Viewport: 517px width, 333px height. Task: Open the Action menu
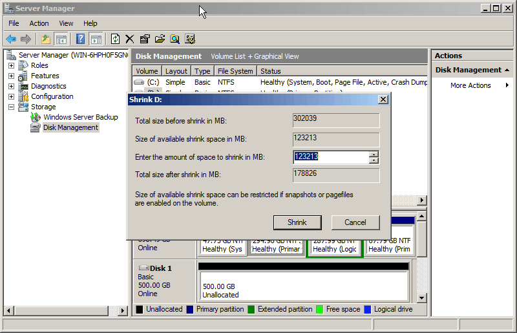(x=39, y=23)
